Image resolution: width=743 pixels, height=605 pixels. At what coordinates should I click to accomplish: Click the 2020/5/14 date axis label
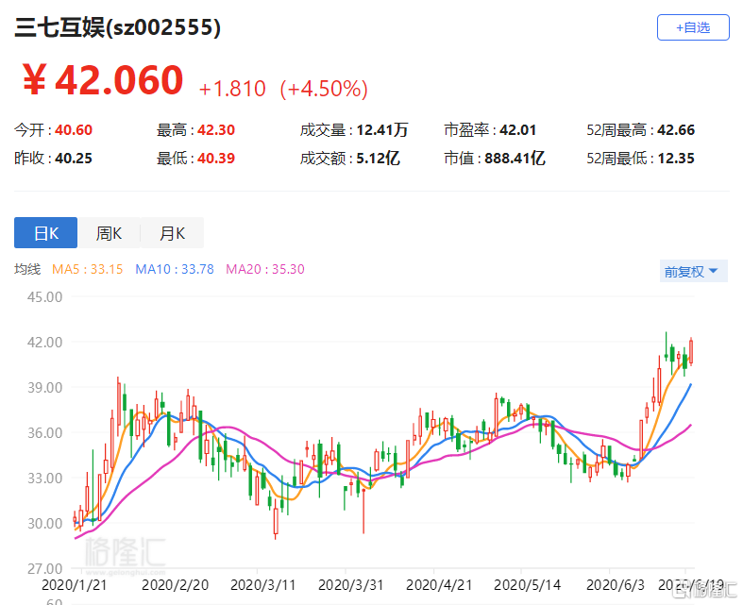(x=527, y=585)
